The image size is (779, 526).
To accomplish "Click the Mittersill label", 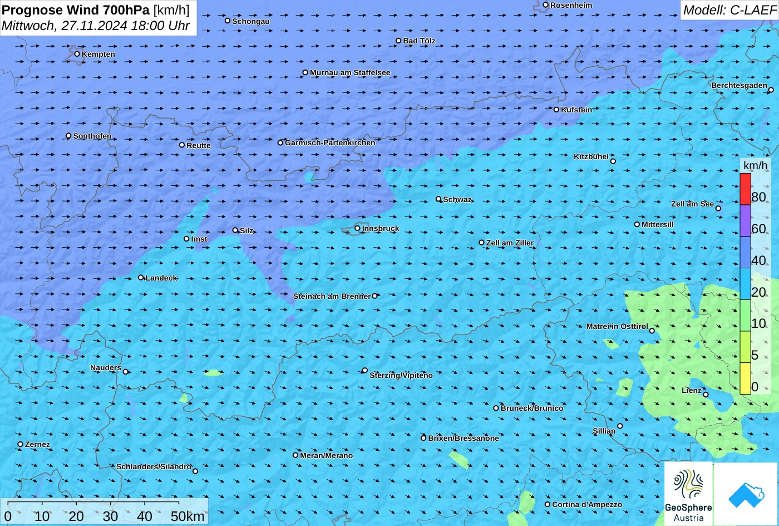I will [658, 224].
